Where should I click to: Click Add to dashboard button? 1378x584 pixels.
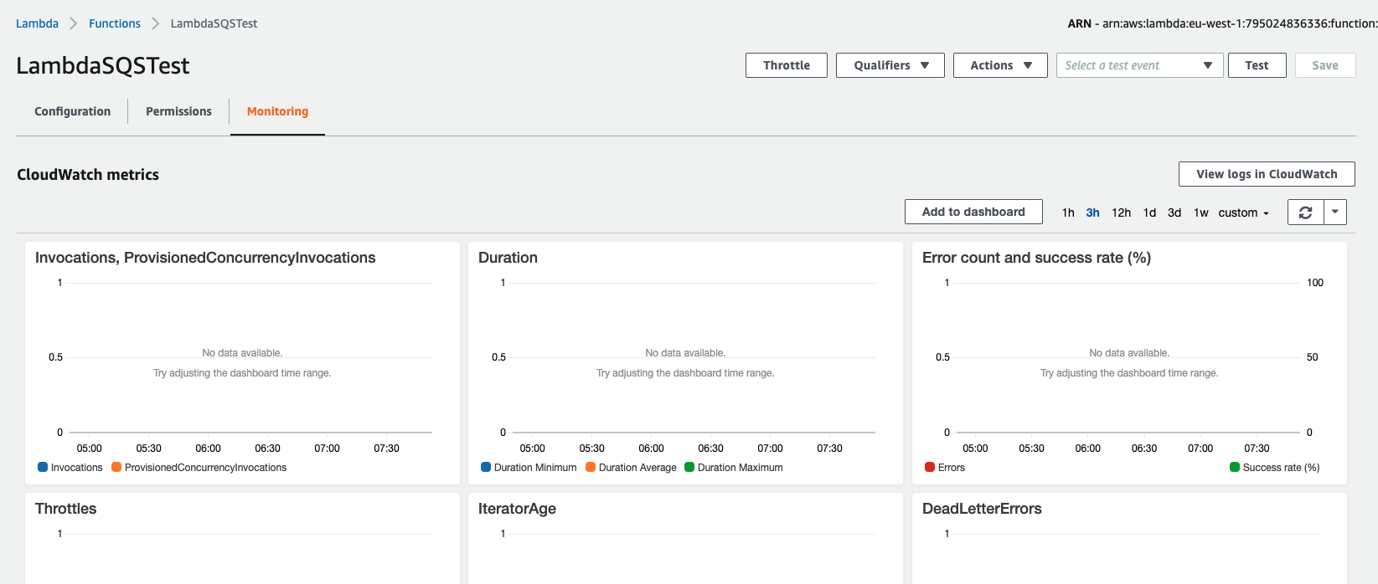pos(973,212)
